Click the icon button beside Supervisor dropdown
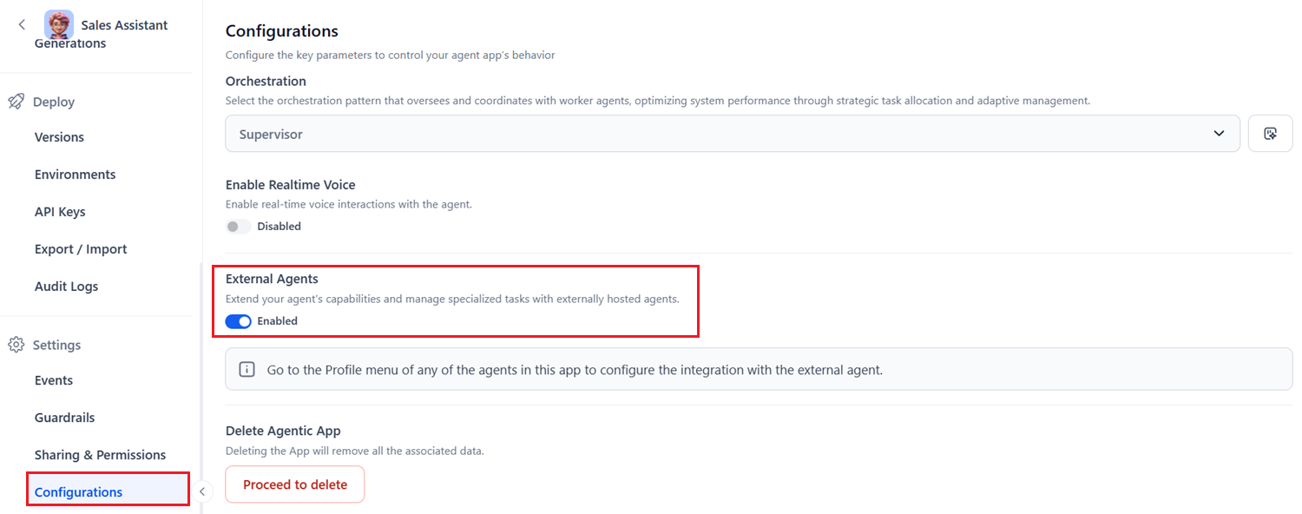 click(x=1270, y=134)
